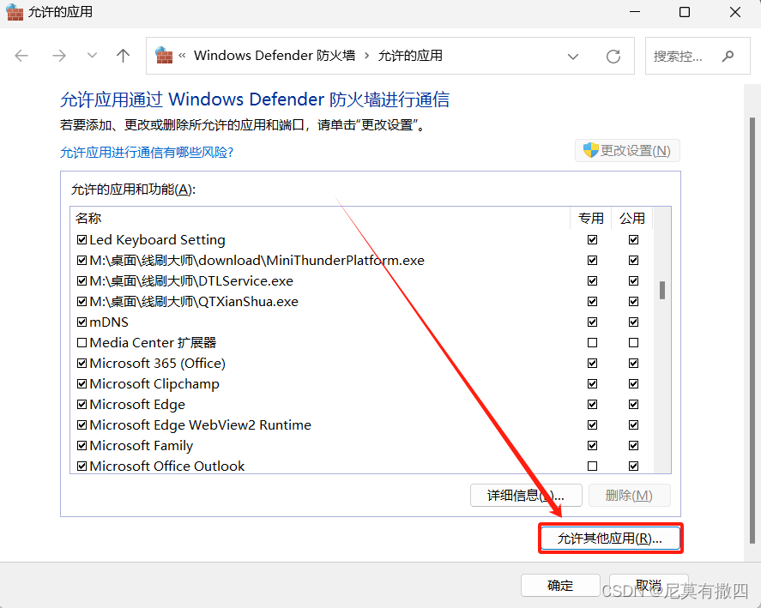Uncheck the mDNS entry checkbox
The height and width of the screenshot is (608, 761).
pyautogui.click(x=82, y=322)
